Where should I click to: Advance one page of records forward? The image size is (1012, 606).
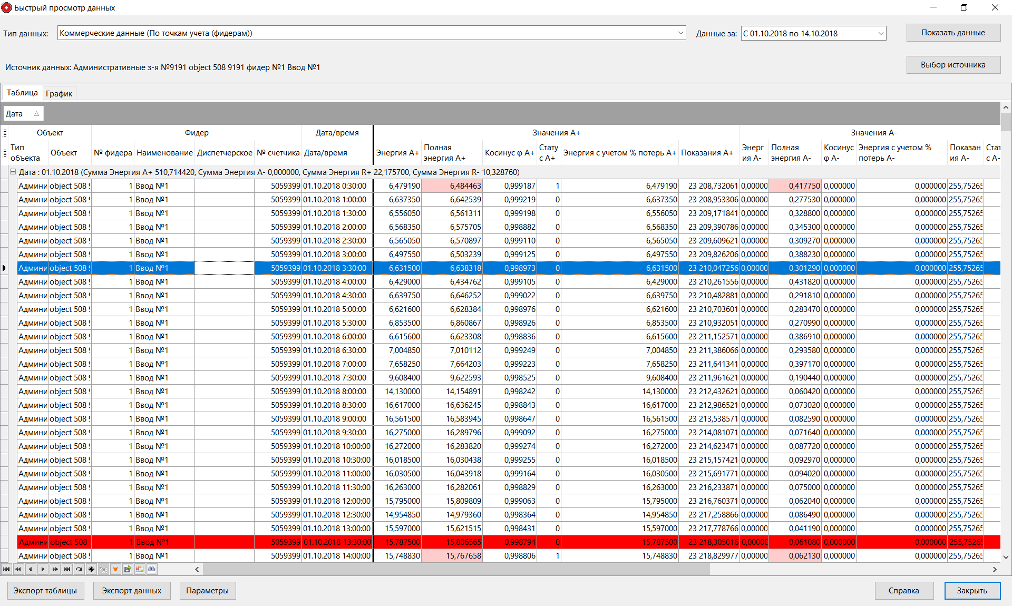coord(55,569)
